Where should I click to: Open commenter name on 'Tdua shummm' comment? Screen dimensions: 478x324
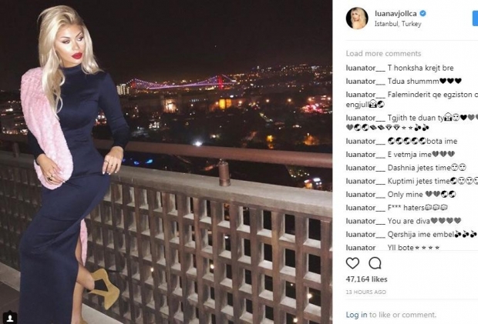365,82
